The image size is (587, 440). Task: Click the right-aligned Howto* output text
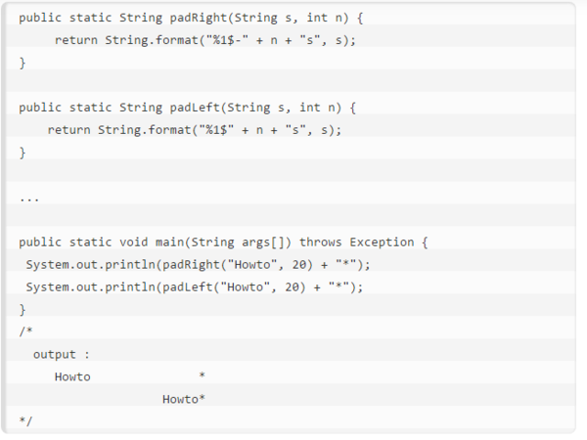point(184,399)
